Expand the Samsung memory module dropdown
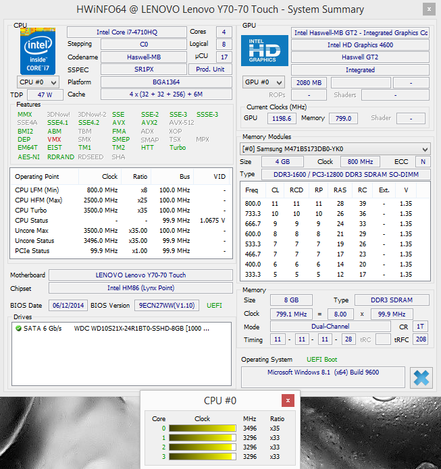 pos(335,149)
